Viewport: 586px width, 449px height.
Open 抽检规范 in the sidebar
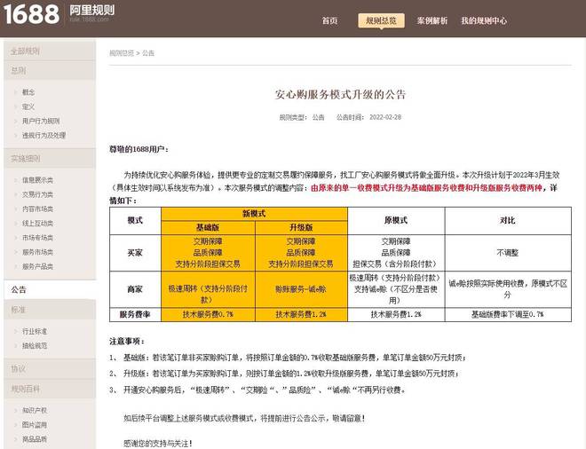pos(35,345)
